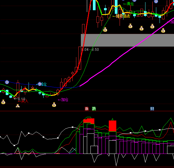The width and height of the screenshot is (174, 168).
Task: Click the money bag icon beneath 买入 label
Action: click(18, 105)
